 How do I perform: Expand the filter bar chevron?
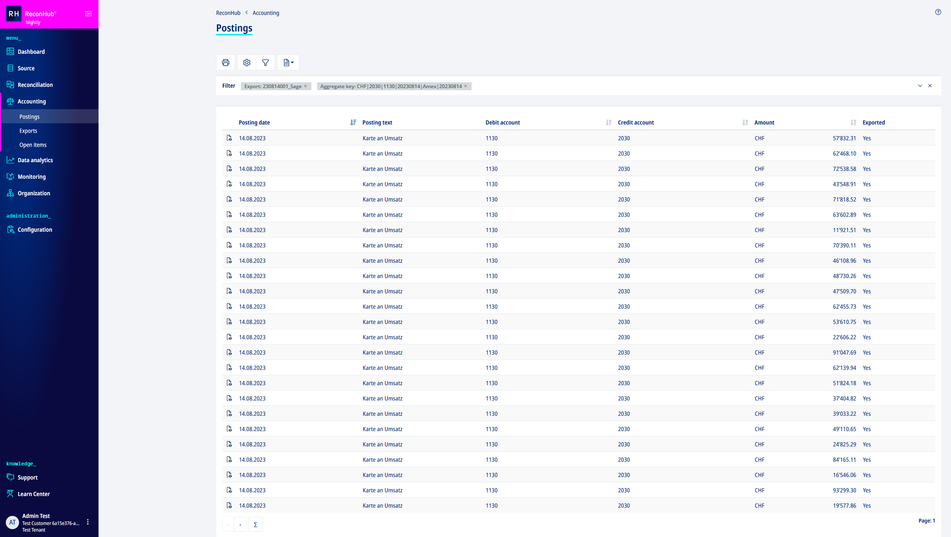point(920,86)
